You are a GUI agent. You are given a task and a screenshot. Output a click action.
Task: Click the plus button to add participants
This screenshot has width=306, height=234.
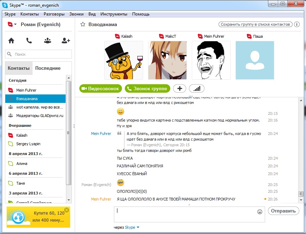[x=179, y=88]
